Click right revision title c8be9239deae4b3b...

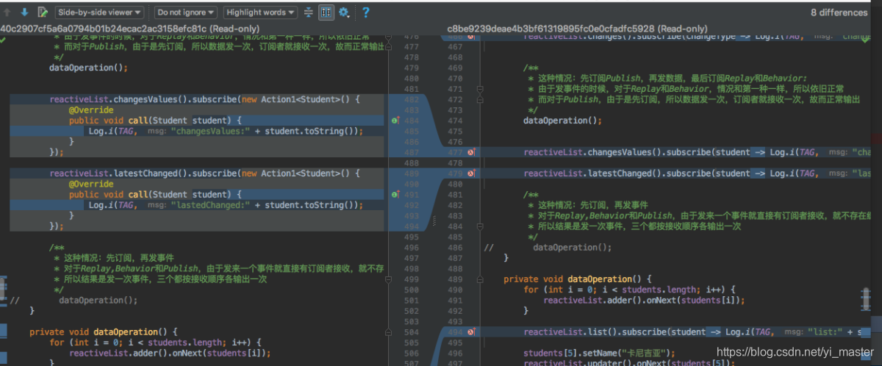(576, 28)
